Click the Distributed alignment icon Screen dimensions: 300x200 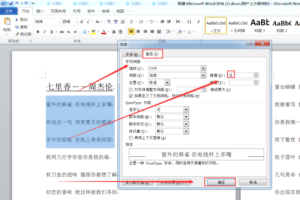pyautogui.click(x=159, y=31)
